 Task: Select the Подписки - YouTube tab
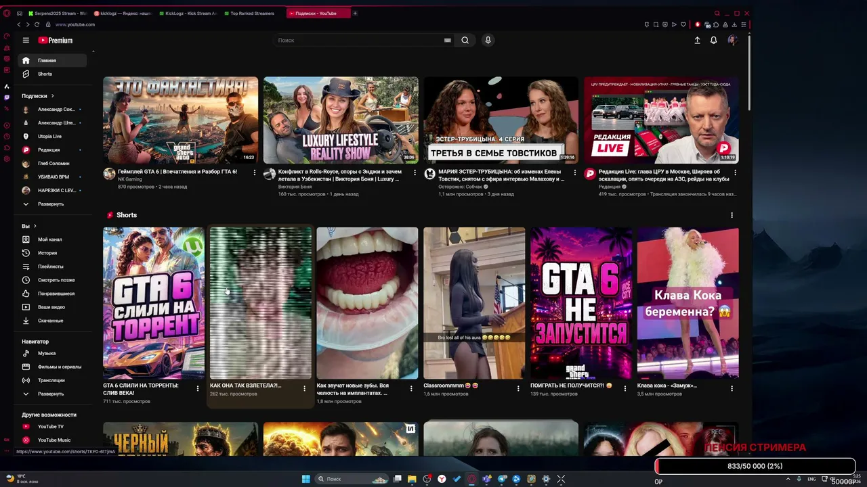click(318, 13)
